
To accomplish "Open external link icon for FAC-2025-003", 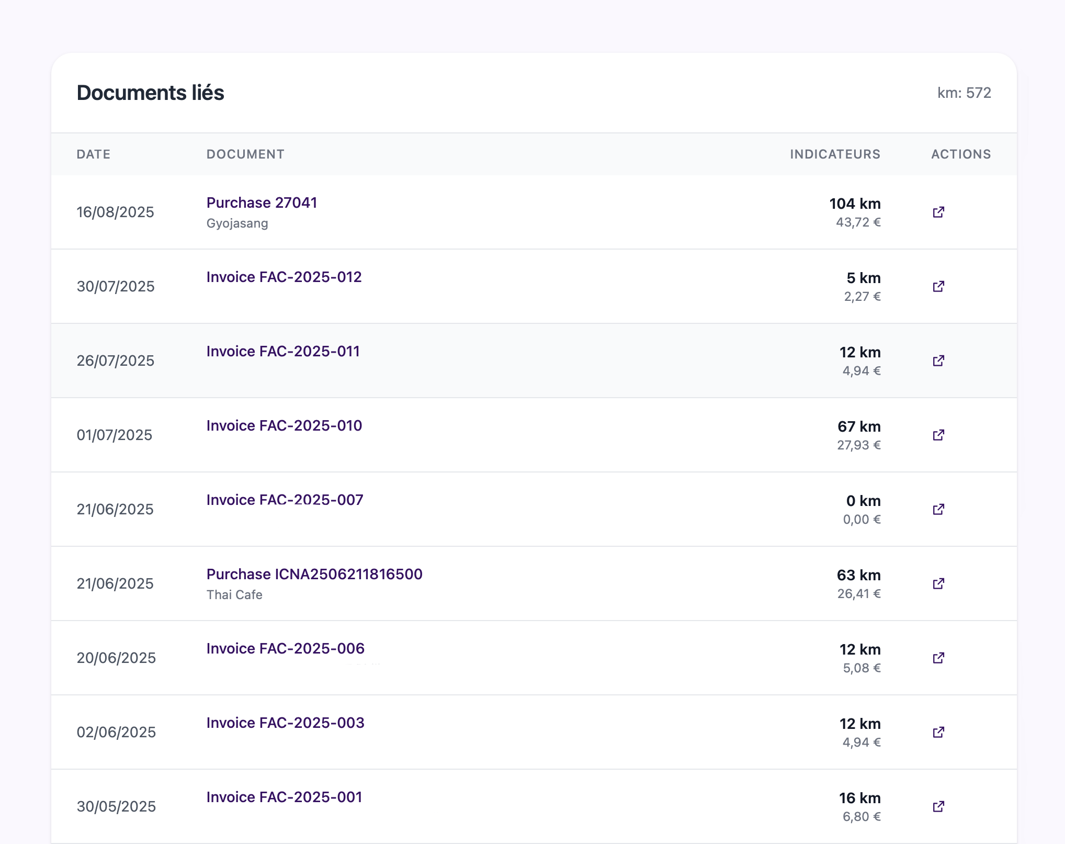I will [938, 732].
